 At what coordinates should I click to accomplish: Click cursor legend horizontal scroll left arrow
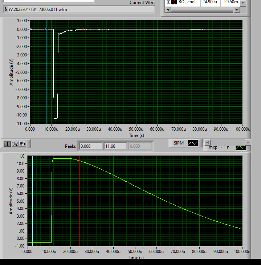point(168,9)
